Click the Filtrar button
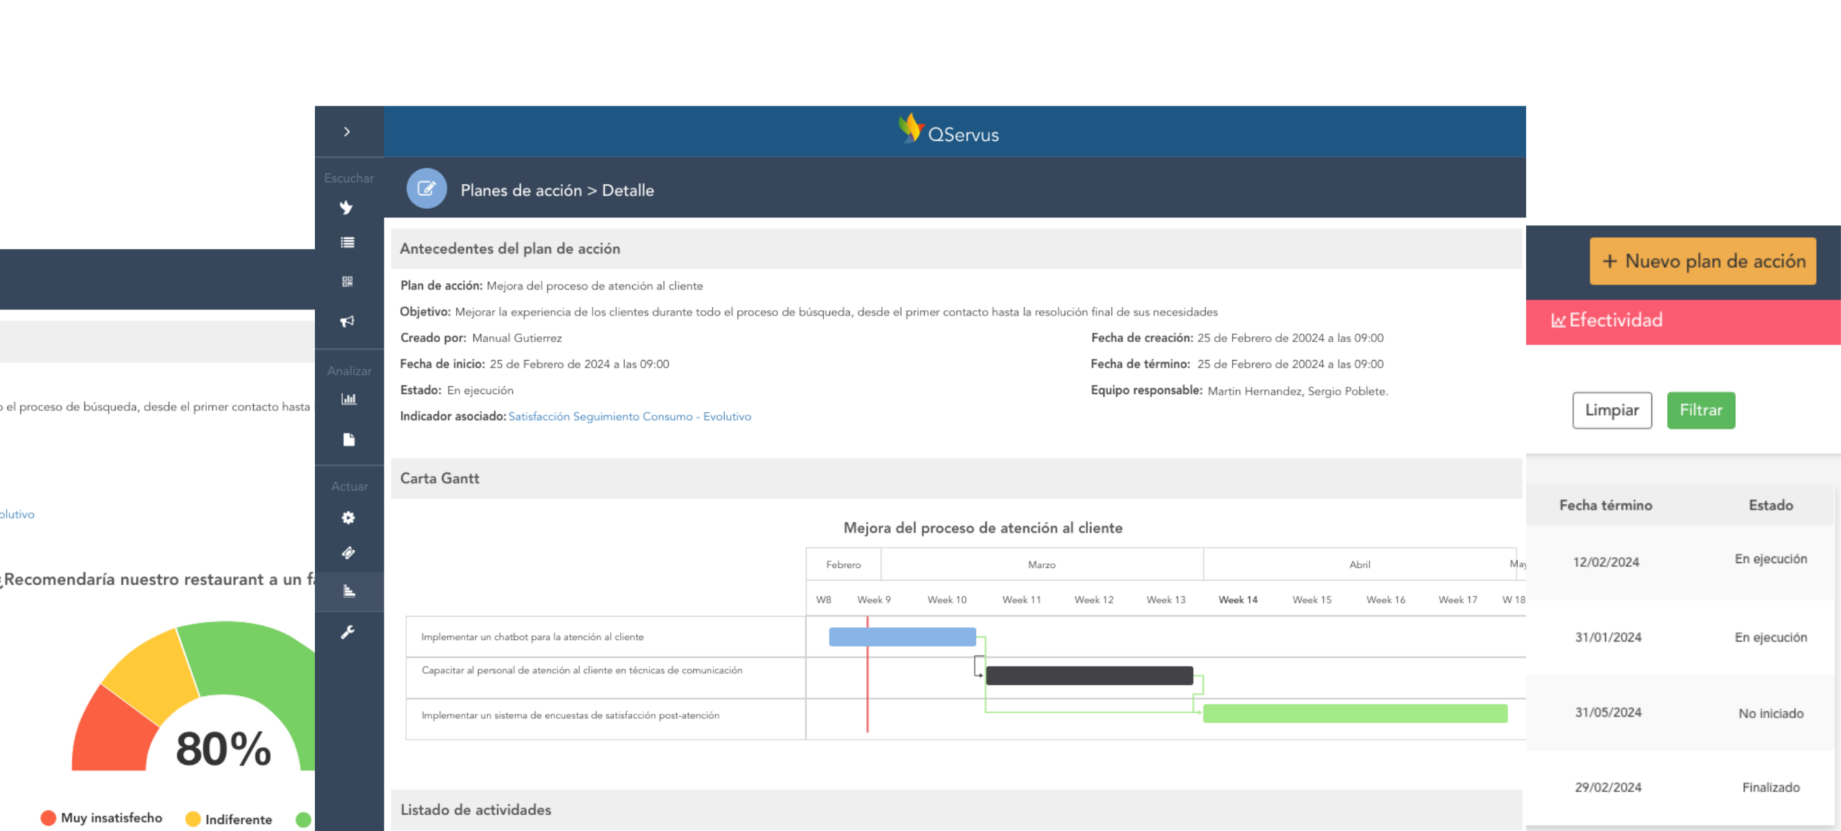1841x831 pixels. click(1701, 410)
